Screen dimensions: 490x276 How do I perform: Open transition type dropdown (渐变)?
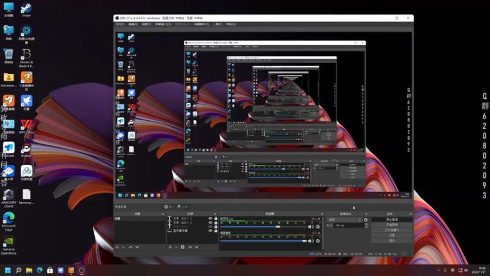[344, 220]
